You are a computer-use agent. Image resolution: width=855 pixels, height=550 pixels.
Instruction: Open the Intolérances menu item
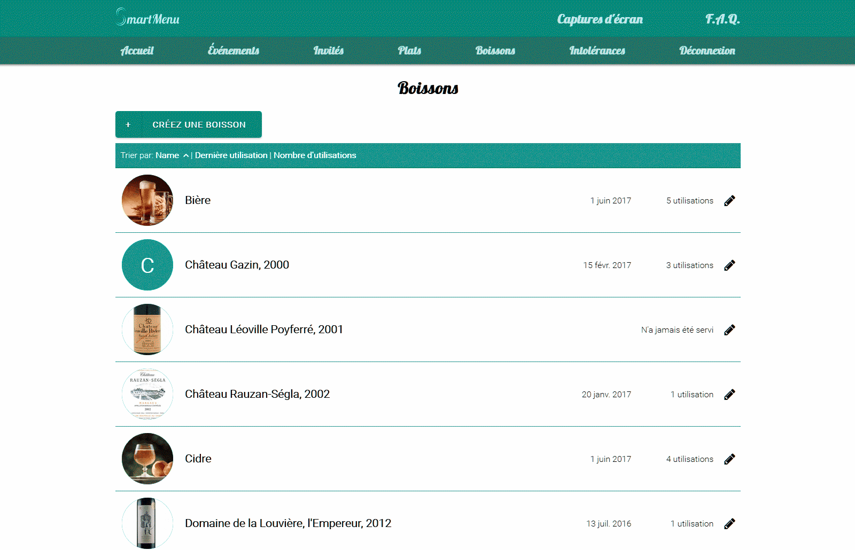[x=597, y=51]
